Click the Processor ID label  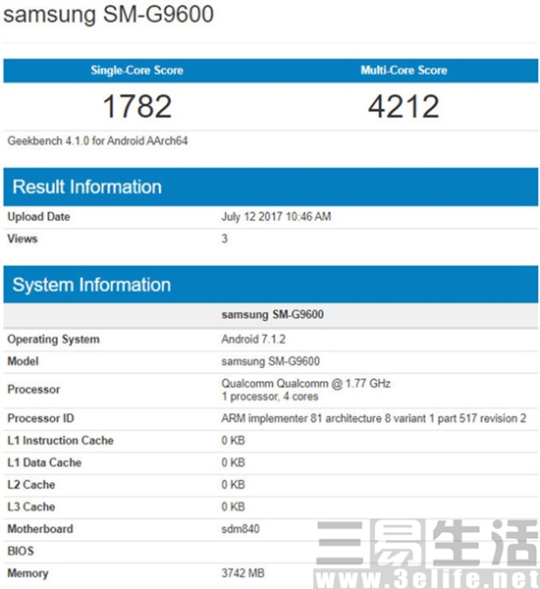pos(40,418)
